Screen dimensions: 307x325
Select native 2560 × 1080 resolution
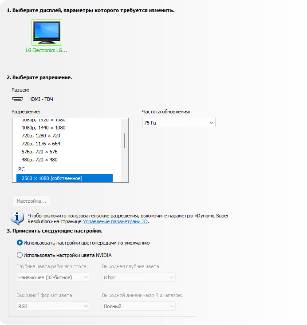click(x=64, y=178)
